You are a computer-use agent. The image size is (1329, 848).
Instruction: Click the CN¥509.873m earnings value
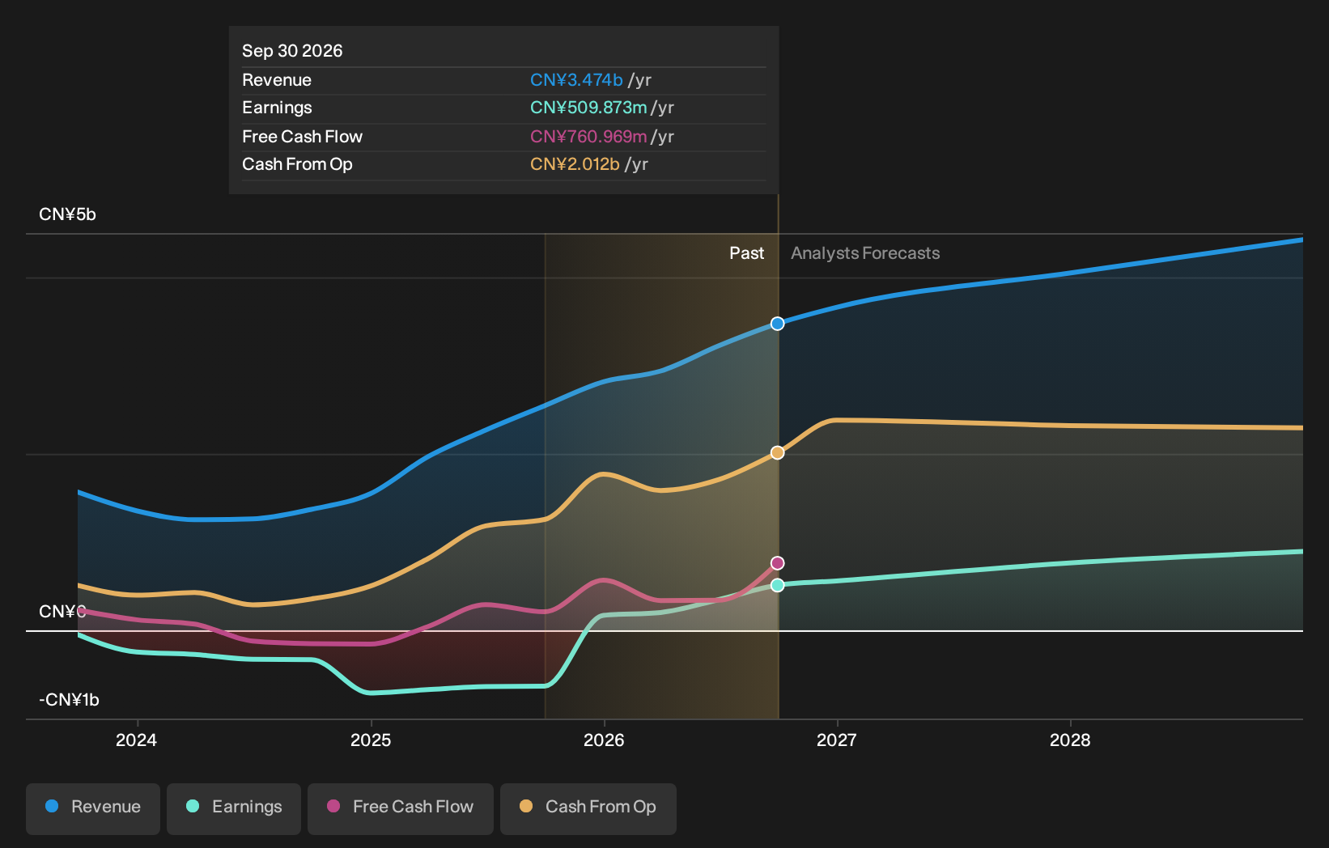tap(588, 108)
